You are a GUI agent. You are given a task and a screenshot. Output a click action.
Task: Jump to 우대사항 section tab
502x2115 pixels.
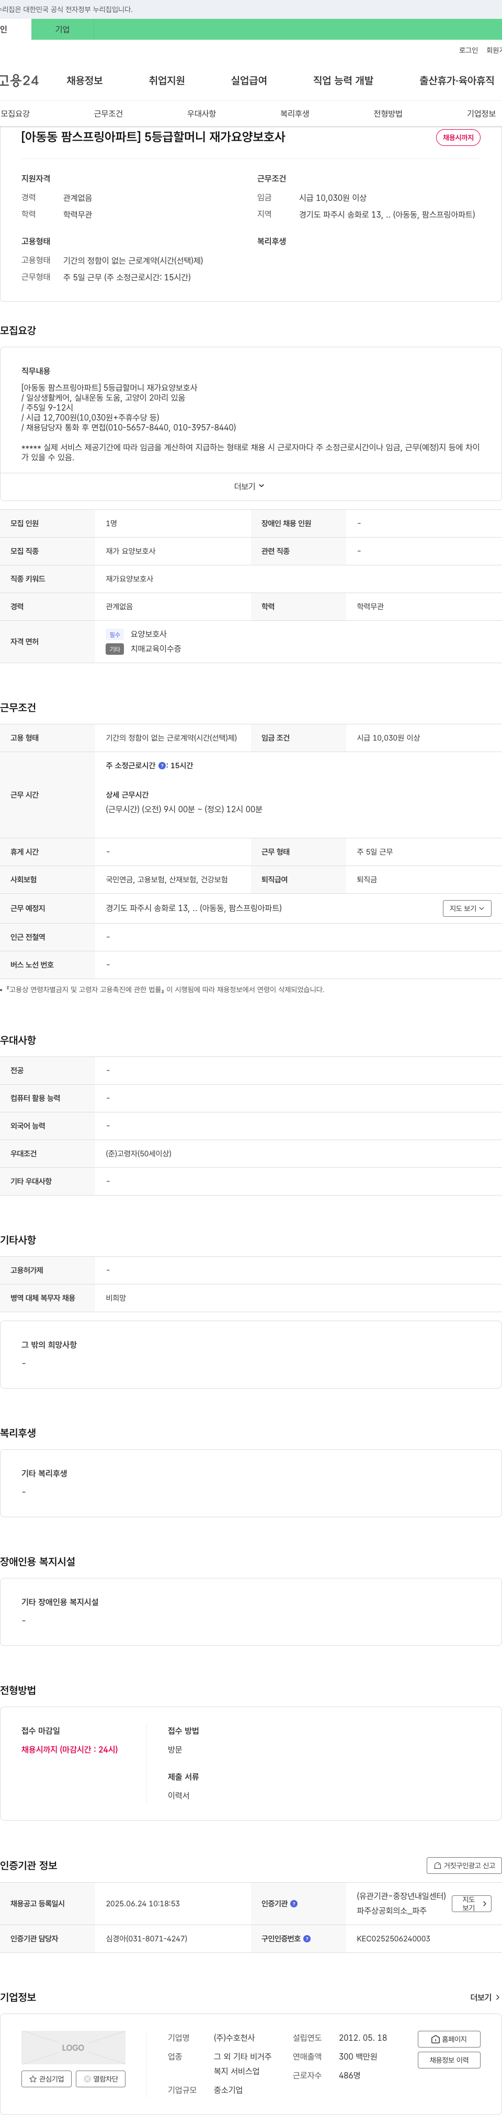tap(201, 113)
